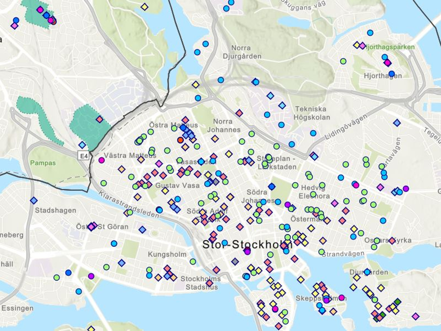
Task: Select the salmon diamond beside Oscars kyrka label
Action: [x=392, y=241]
